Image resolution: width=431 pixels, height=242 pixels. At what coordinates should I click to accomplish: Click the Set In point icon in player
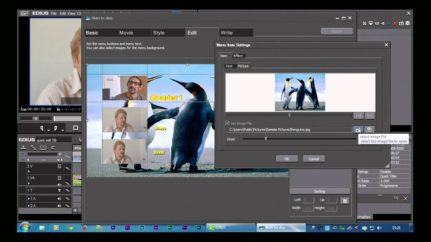click(x=42, y=128)
